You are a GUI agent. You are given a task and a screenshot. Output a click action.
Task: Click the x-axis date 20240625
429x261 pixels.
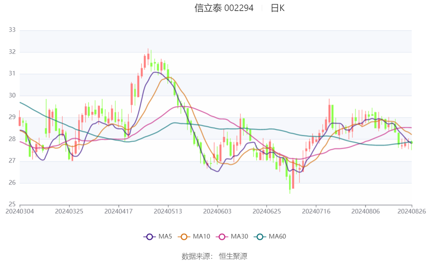(x=267, y=211)
